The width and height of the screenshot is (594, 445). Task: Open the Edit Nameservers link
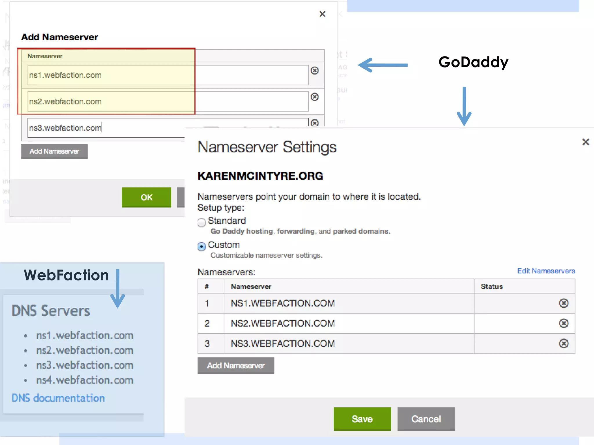[546, 271]
